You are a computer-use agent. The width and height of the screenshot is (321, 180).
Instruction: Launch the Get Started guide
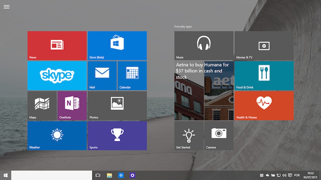tap(189, 136)
